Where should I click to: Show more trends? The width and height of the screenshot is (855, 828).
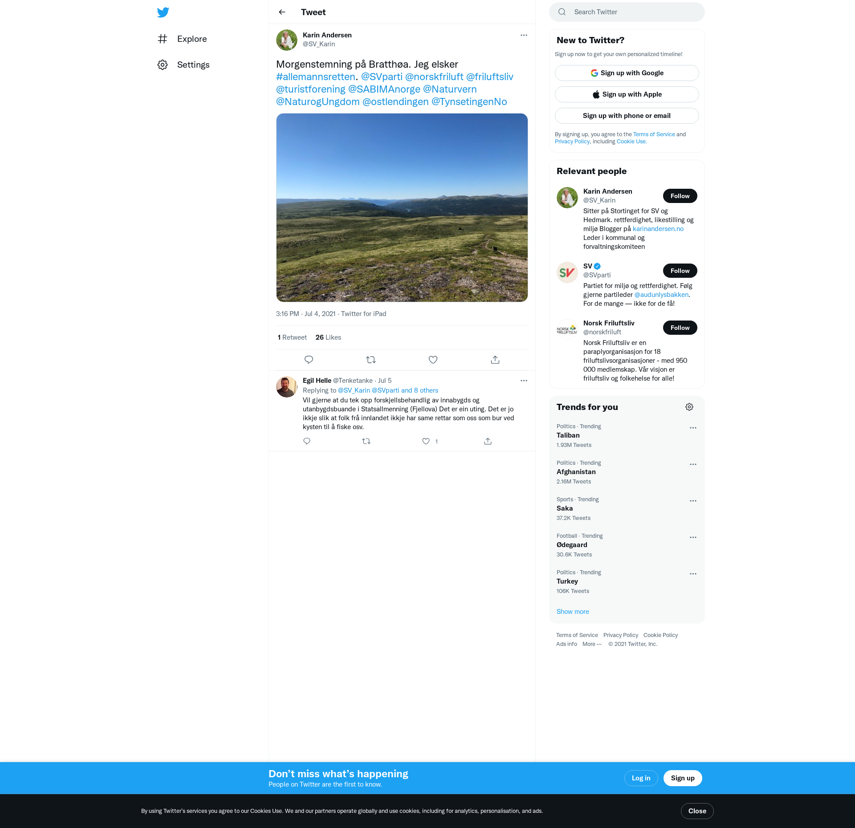[573, 612]
